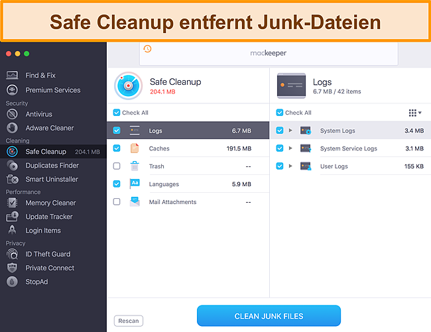The width and height of the screenshot is (431, 332).
Task: Select the Adware Cleaner hand icon
Action: (x=12, y=128)
